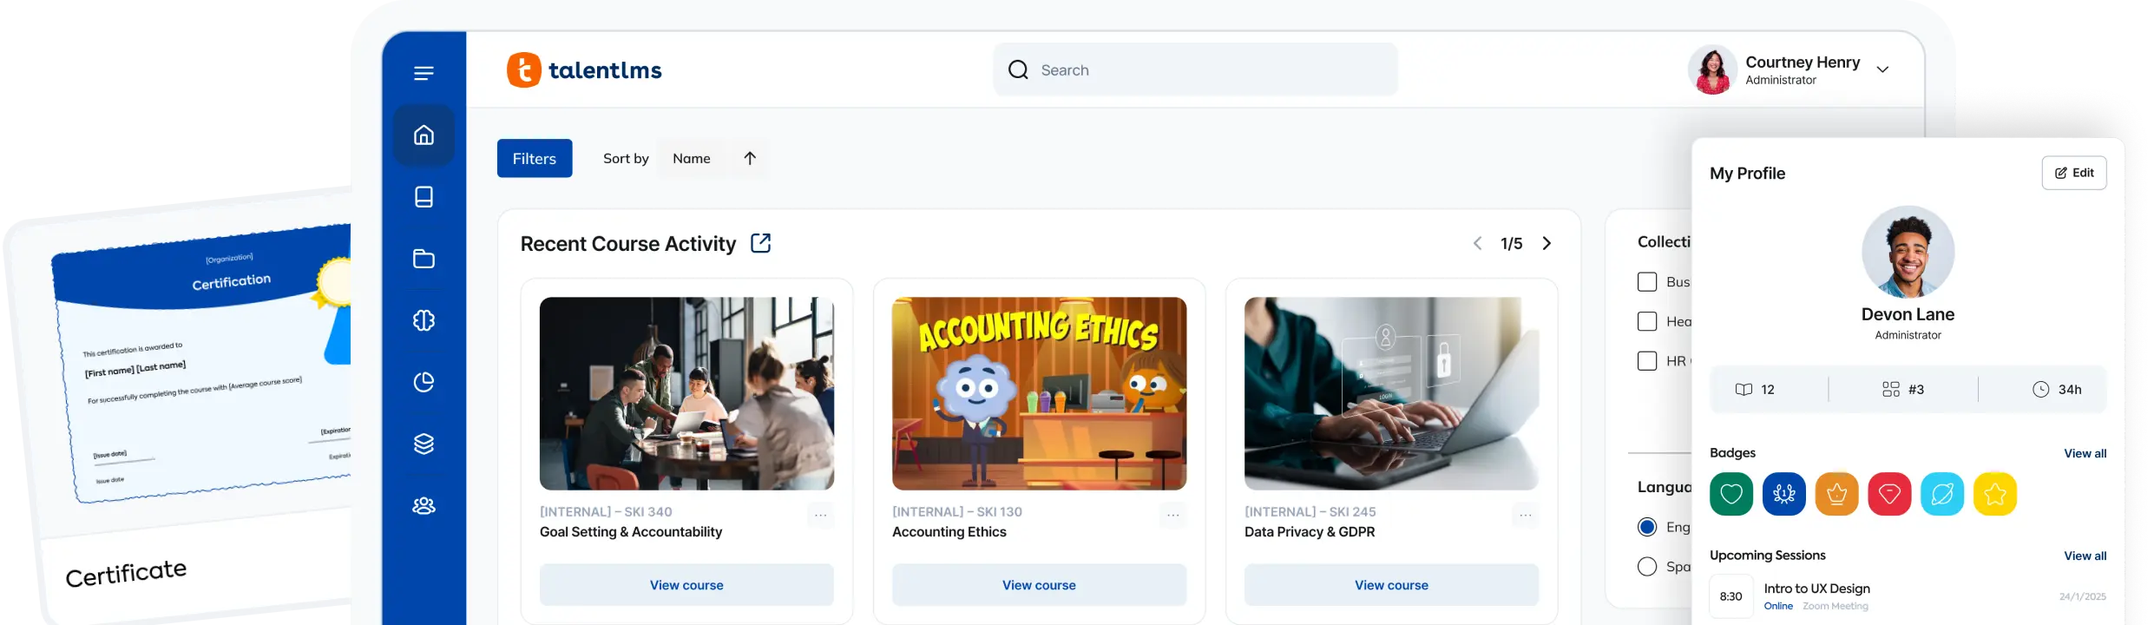Open the brain skills icon in sidebar
This screenshot has width=2154, height=625.
[424, 320]
